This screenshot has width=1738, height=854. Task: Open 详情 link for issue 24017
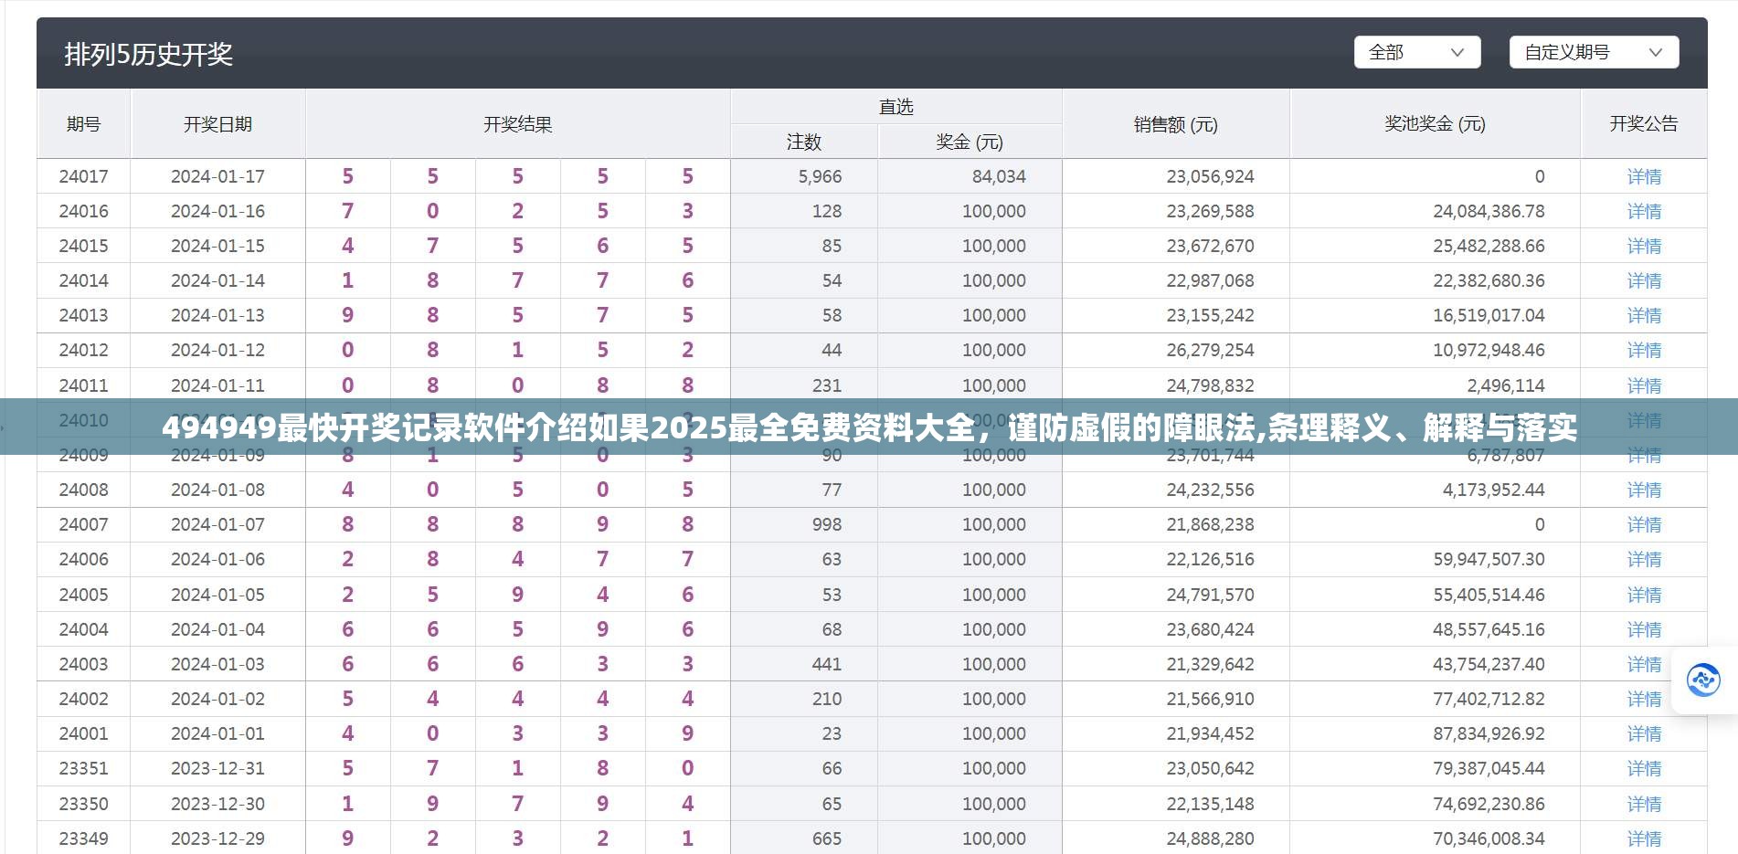click(1644, 176)
